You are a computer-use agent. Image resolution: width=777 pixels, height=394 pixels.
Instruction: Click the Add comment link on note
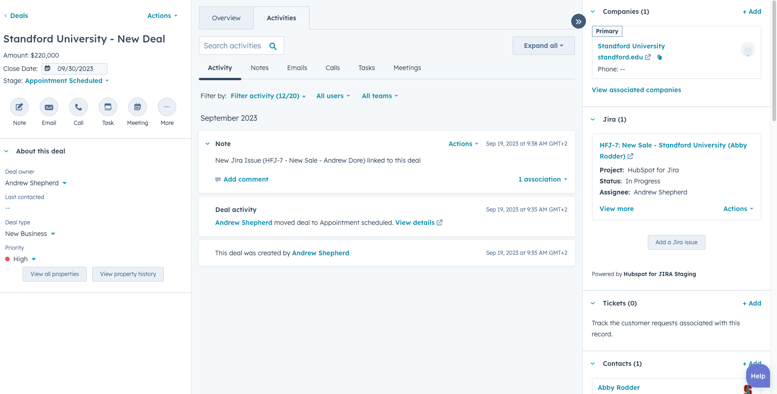(x=246, y=179)
